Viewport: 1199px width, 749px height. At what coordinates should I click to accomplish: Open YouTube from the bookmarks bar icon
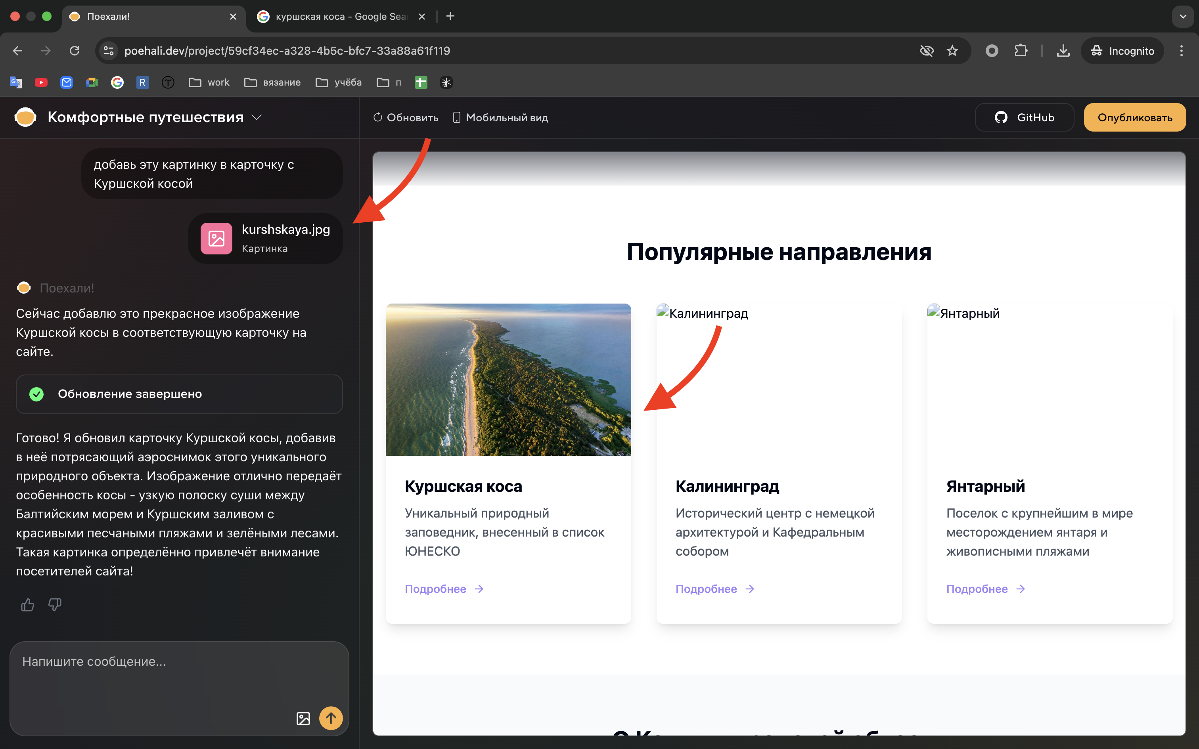point(41,82)
